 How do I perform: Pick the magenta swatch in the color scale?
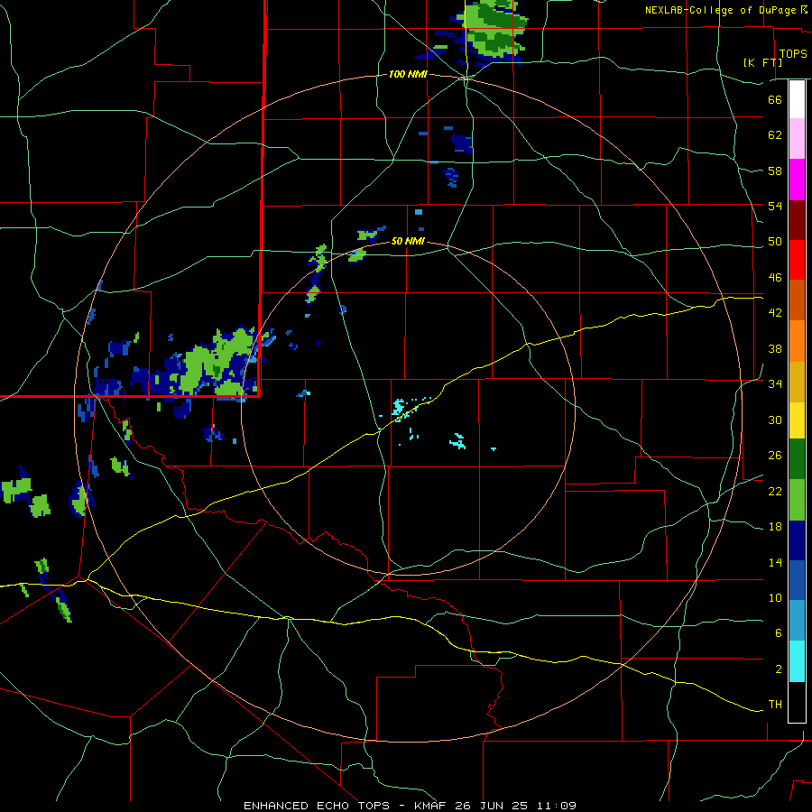[797, 180]
